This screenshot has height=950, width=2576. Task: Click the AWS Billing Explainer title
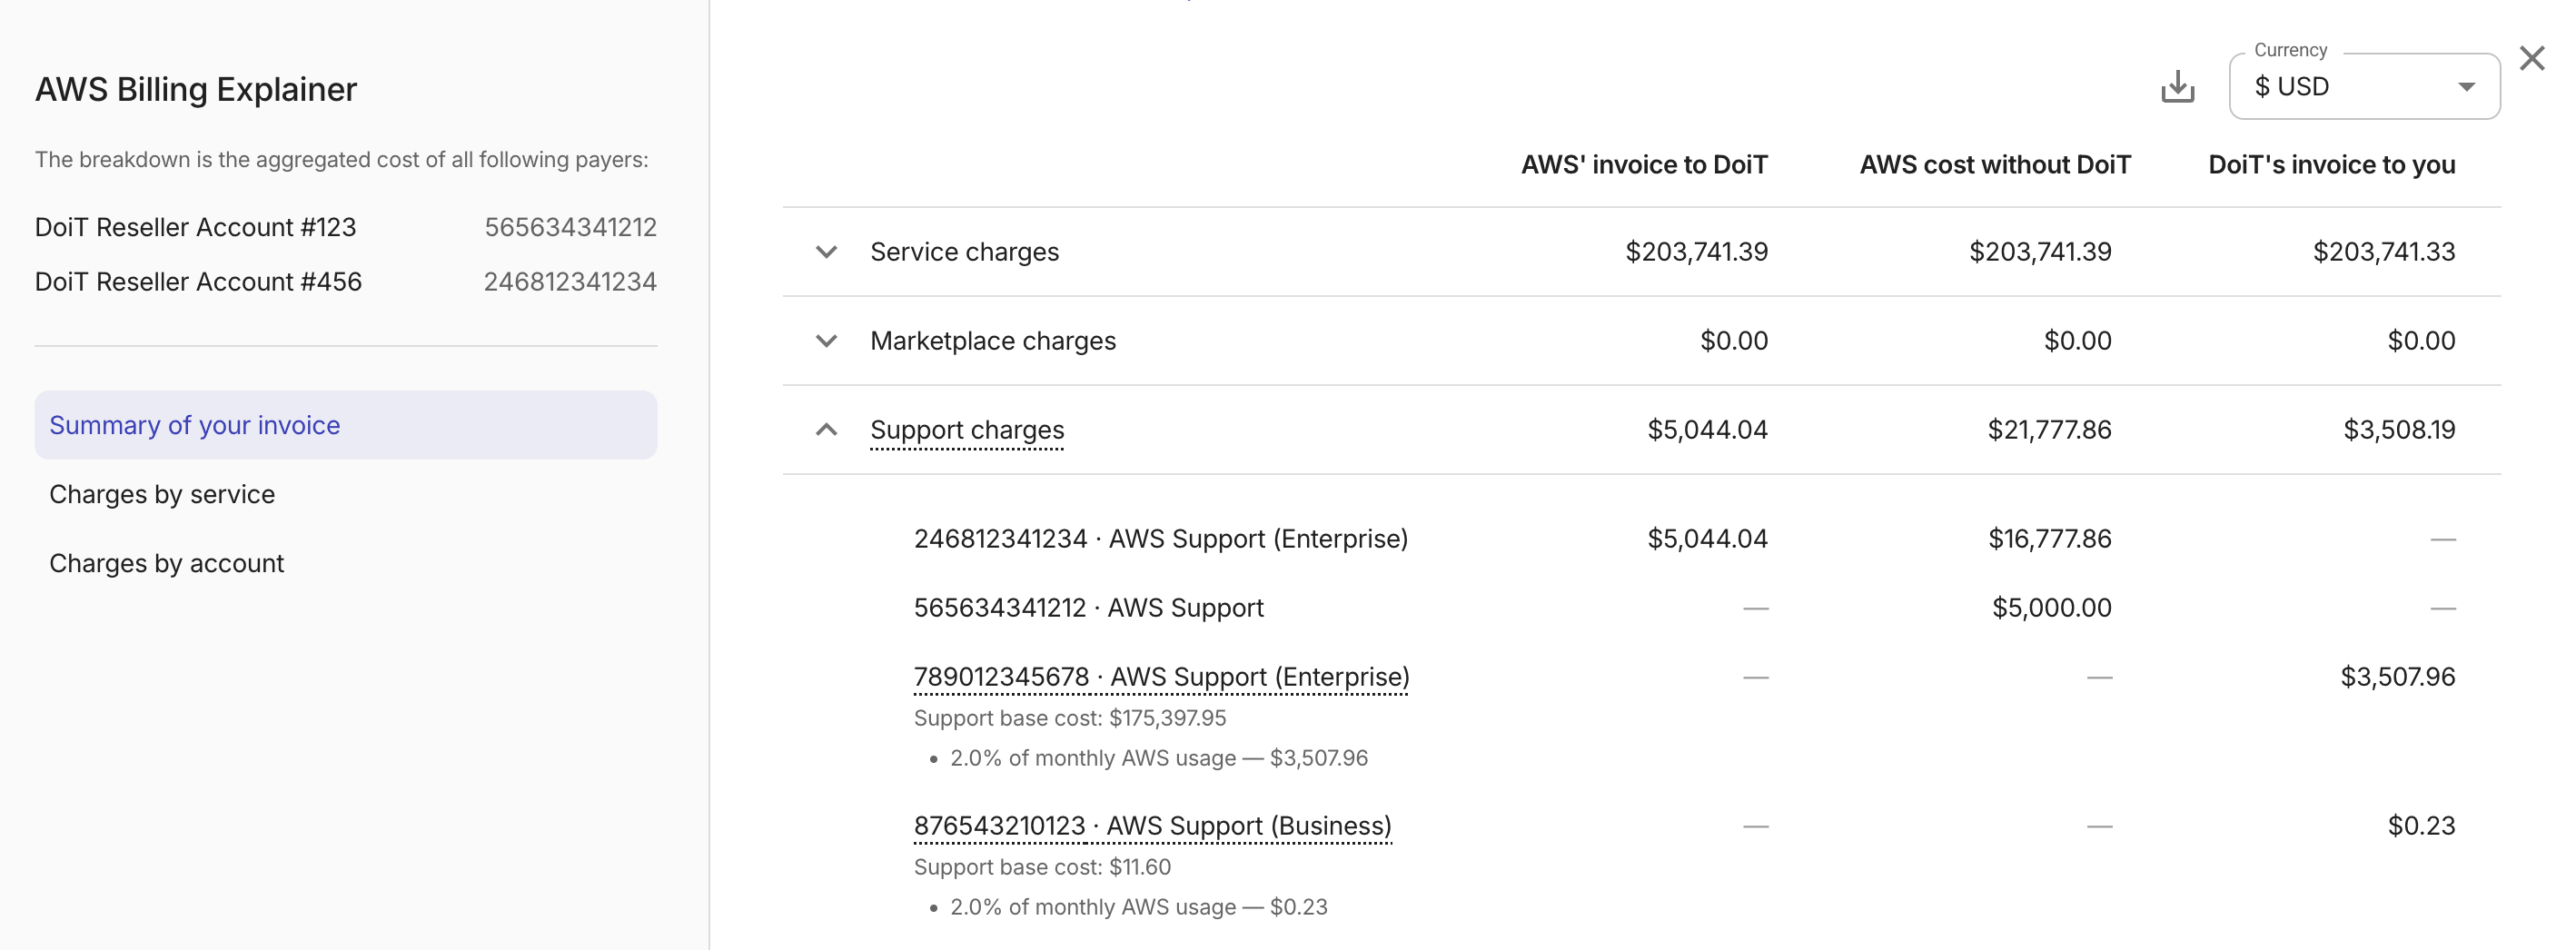click(196, 89)
